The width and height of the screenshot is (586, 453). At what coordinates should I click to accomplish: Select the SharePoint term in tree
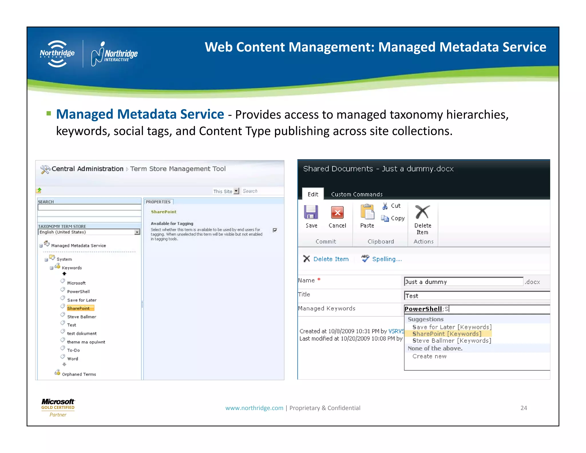pos(80,308)
